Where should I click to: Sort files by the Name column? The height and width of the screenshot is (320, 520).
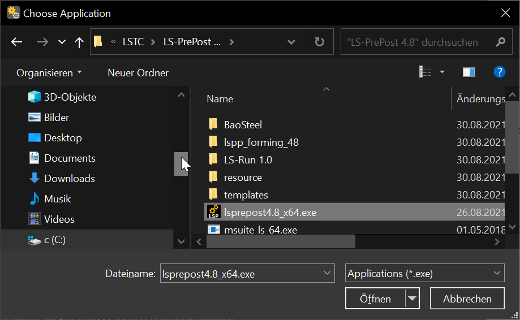(x=220, y=99)
